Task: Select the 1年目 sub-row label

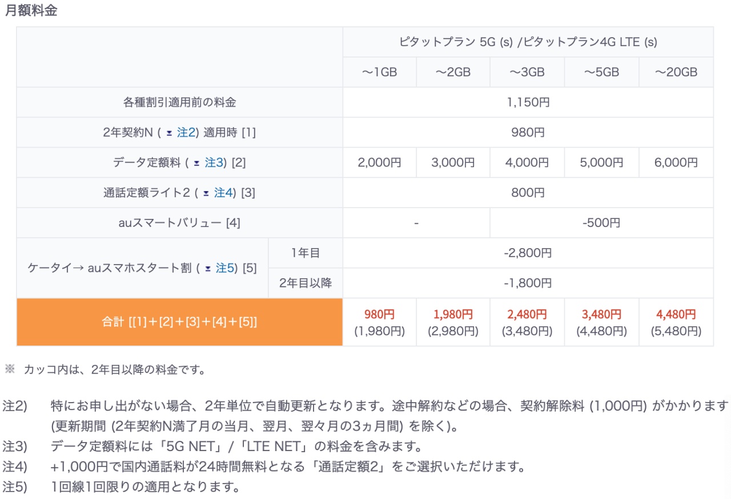Action: (x=306, y=253)
